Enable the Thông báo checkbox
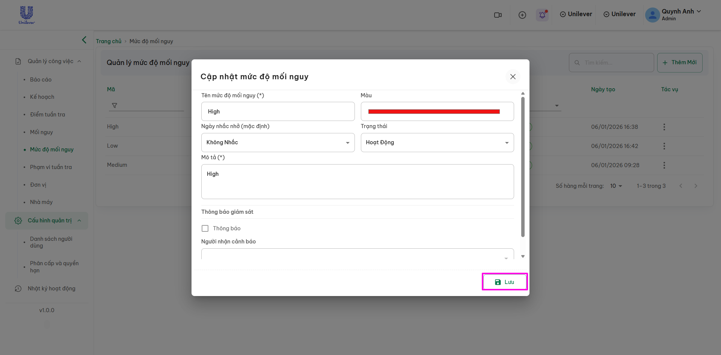Image resolution: width=721 pixels, height=355 pixels. pos(205,228)
